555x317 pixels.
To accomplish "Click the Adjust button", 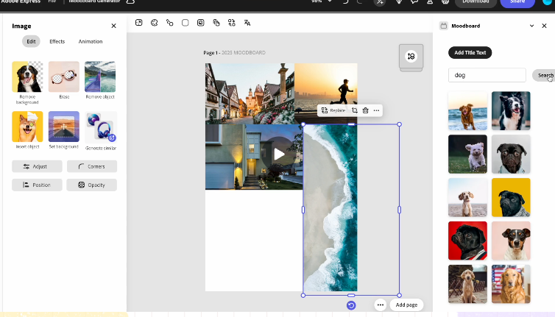I will (37, 166).
